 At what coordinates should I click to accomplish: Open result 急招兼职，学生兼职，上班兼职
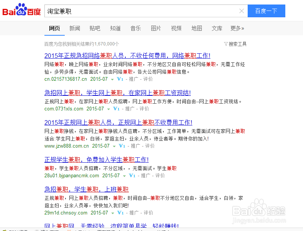pos(86,189)
